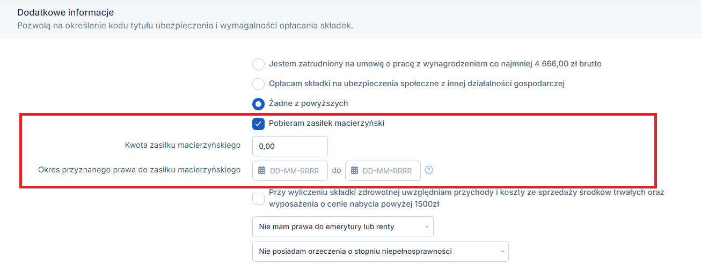The height and width of the screenshot is (280, 701).
Task: Click the "Pobieram zasiłek macierzyński" label text
Action: click(327, 123)
